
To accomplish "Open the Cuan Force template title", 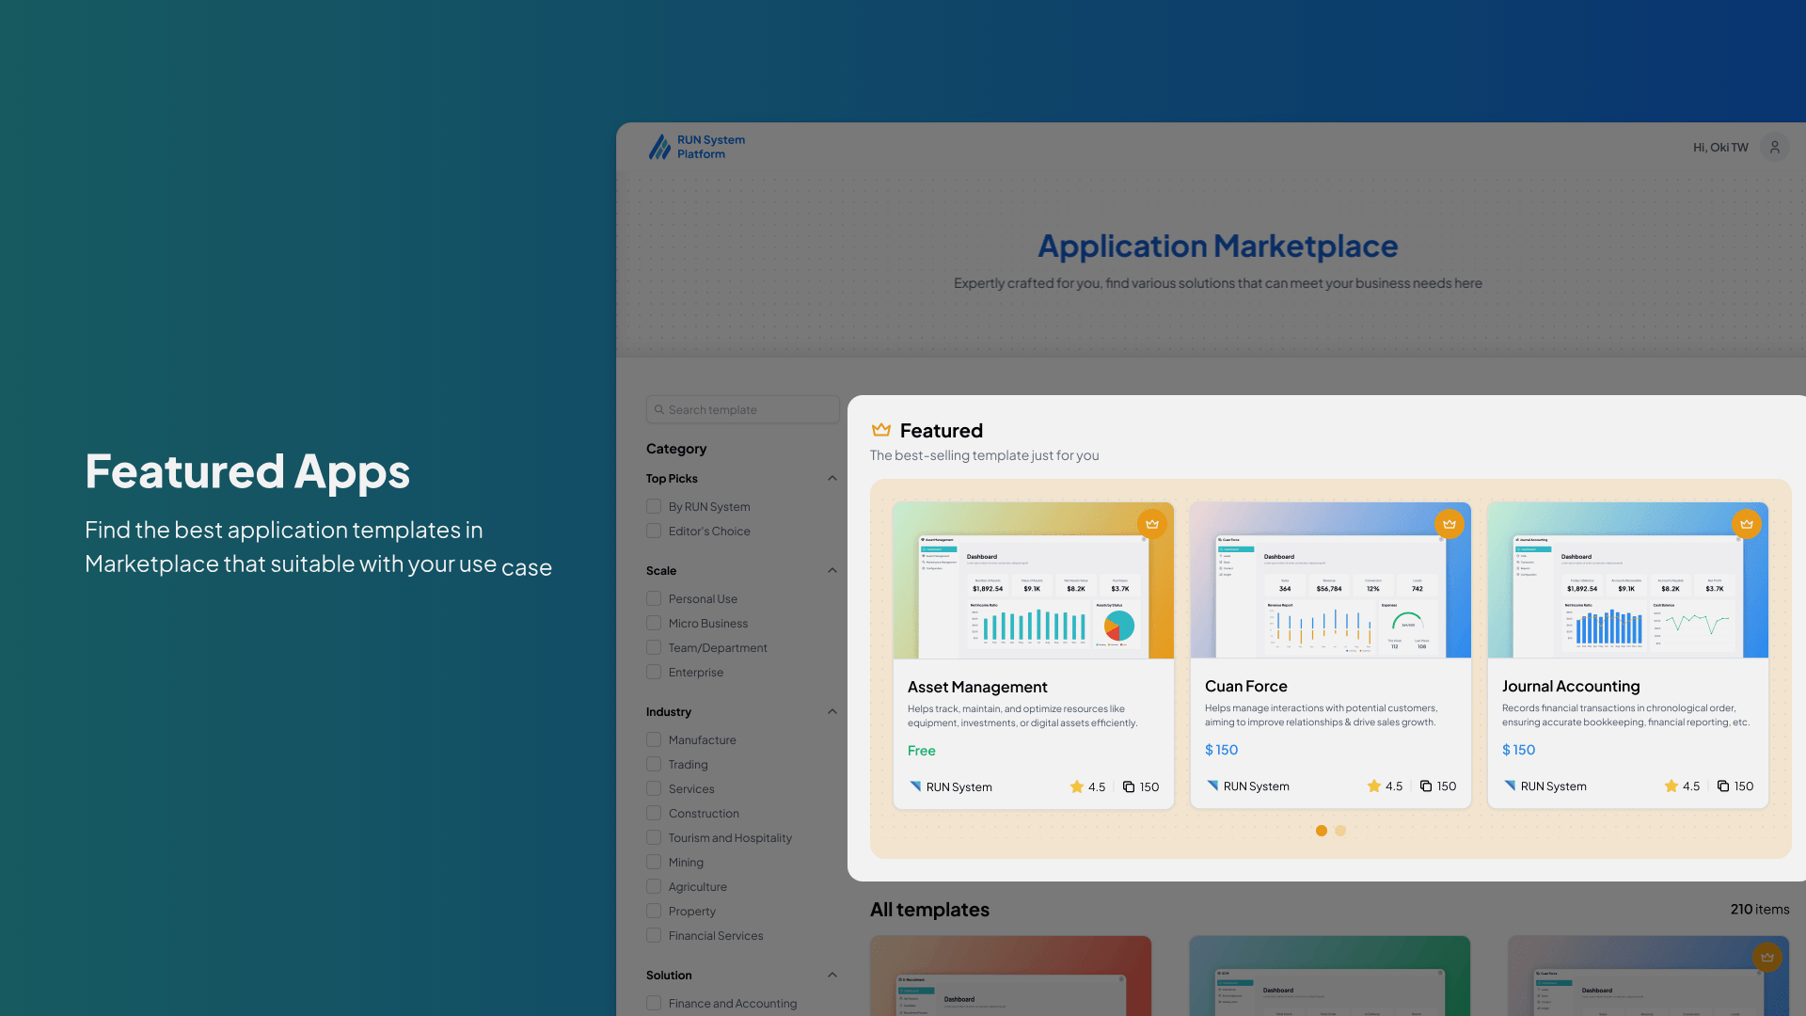I will [x=1245, y=687].
